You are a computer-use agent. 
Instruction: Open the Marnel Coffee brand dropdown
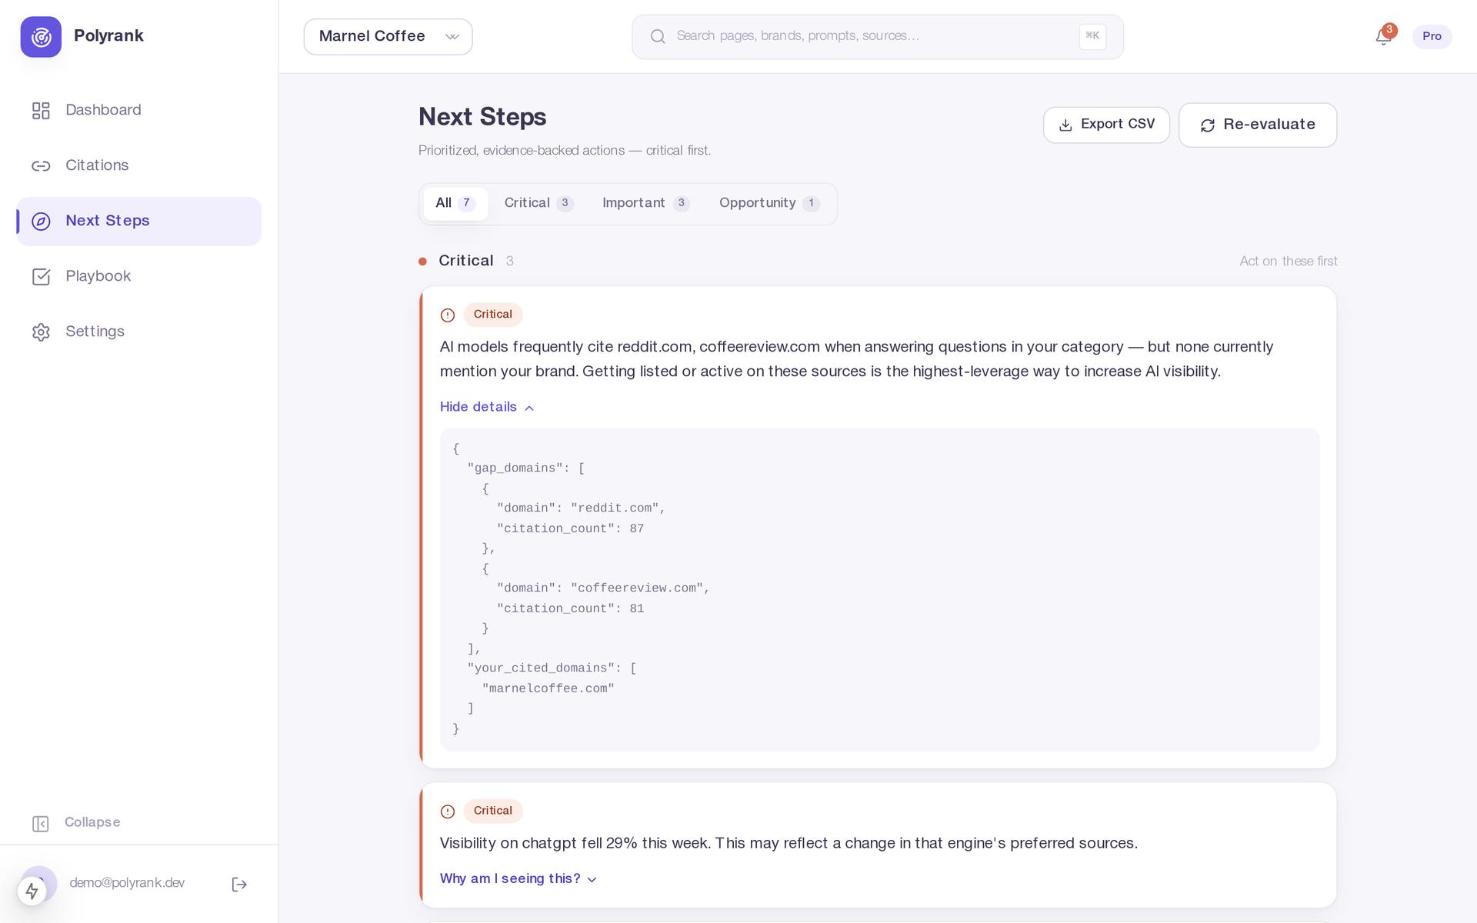(388, 37)
